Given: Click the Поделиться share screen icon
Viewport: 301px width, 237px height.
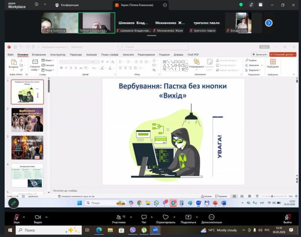Looking at the screenshot, I should coord(188,217).
